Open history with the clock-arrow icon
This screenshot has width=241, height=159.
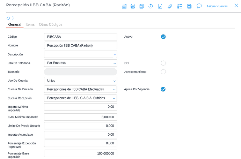[x=151, y=6]
